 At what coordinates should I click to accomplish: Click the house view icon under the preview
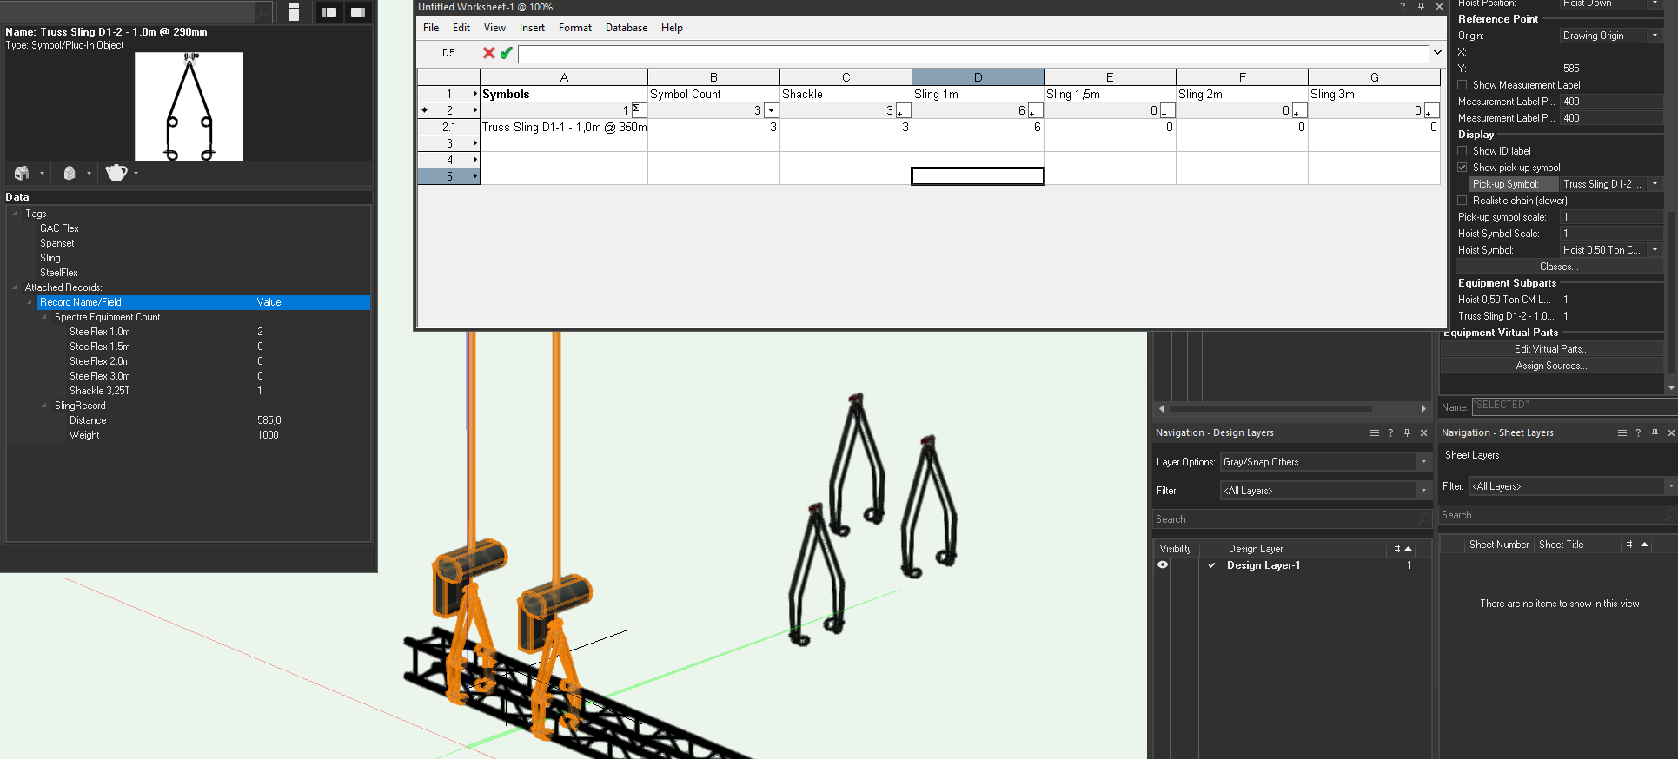23,173
